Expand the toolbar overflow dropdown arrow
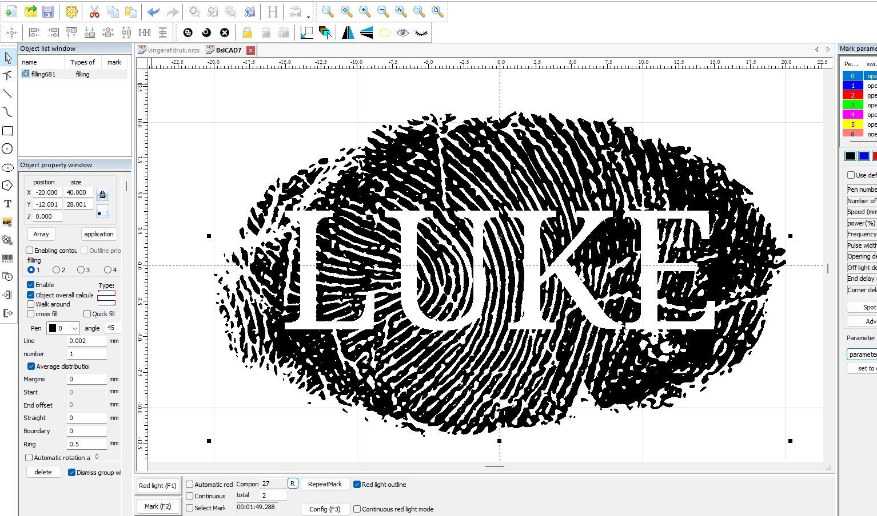Image resolution: width=877 pixels, height=516 pixels. tap(309, 16)
